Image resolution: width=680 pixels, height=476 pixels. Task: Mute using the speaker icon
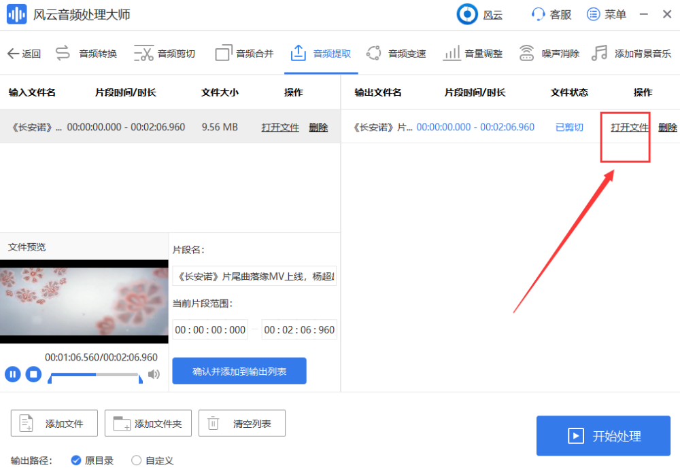[x=154, y=374]
